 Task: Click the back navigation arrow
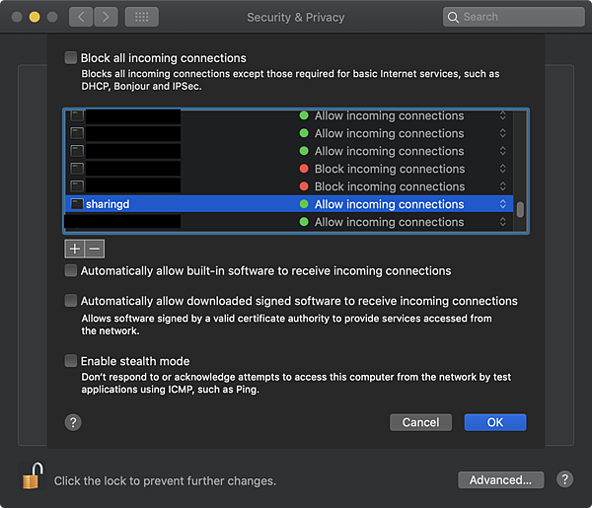(x=81, y=17)
